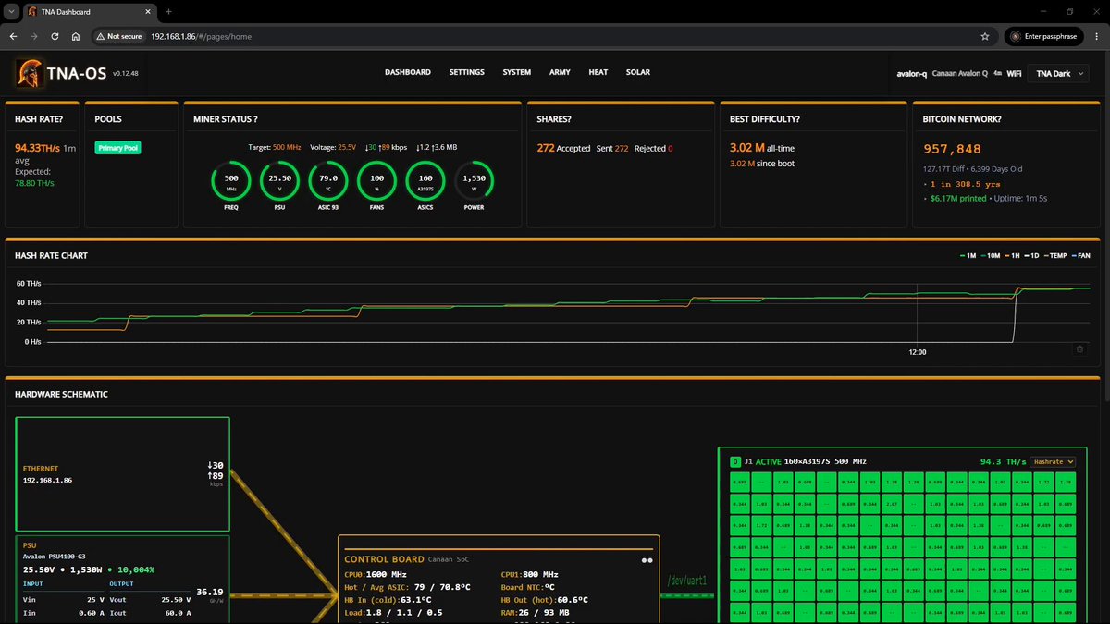Open the SYSTEM page

517,72
